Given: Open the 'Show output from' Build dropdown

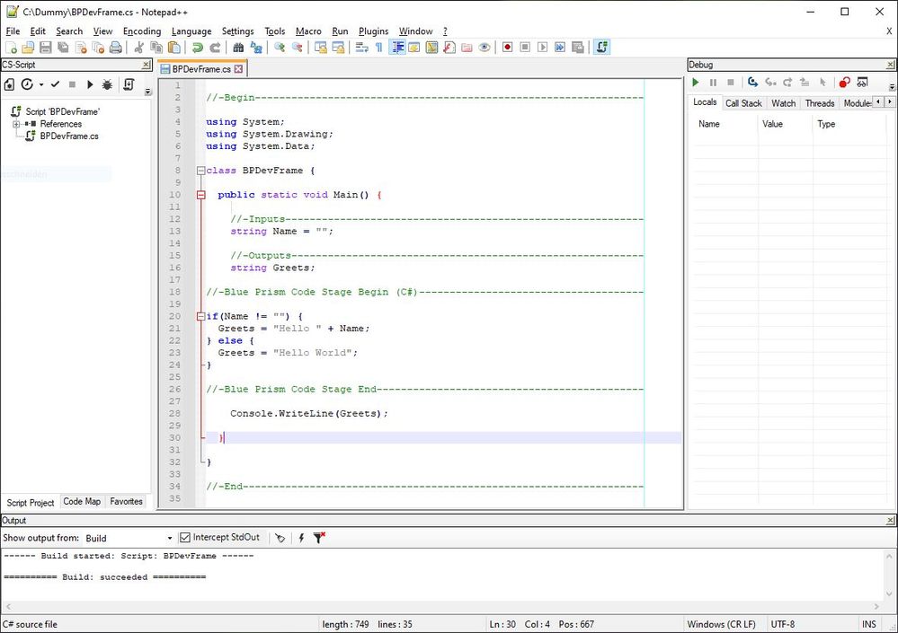Looking at the screenshot, I should point(169,539).
